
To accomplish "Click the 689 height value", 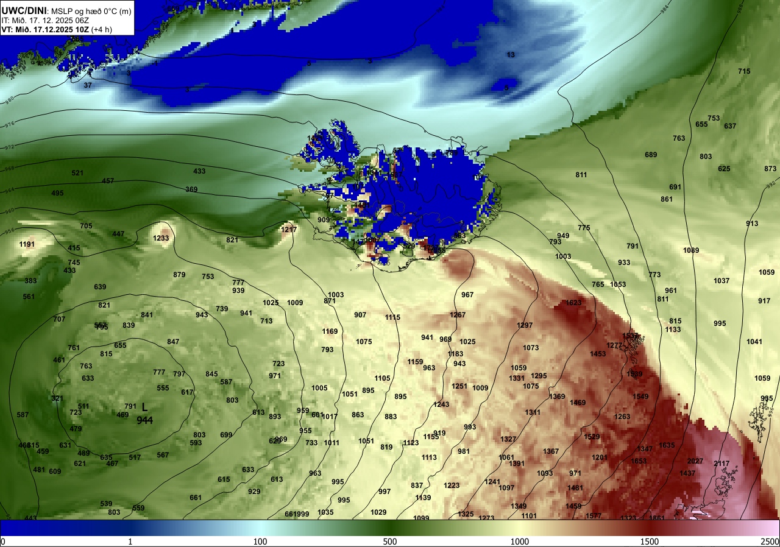I will [x=651, y=155].
